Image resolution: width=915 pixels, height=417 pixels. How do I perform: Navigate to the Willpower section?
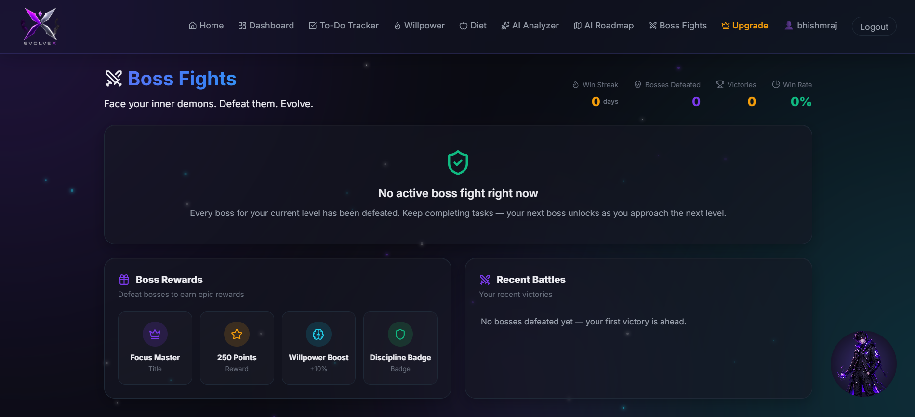click(419, 26)
